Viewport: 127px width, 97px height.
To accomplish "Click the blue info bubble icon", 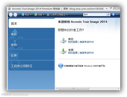I will [x=61, y=66].
